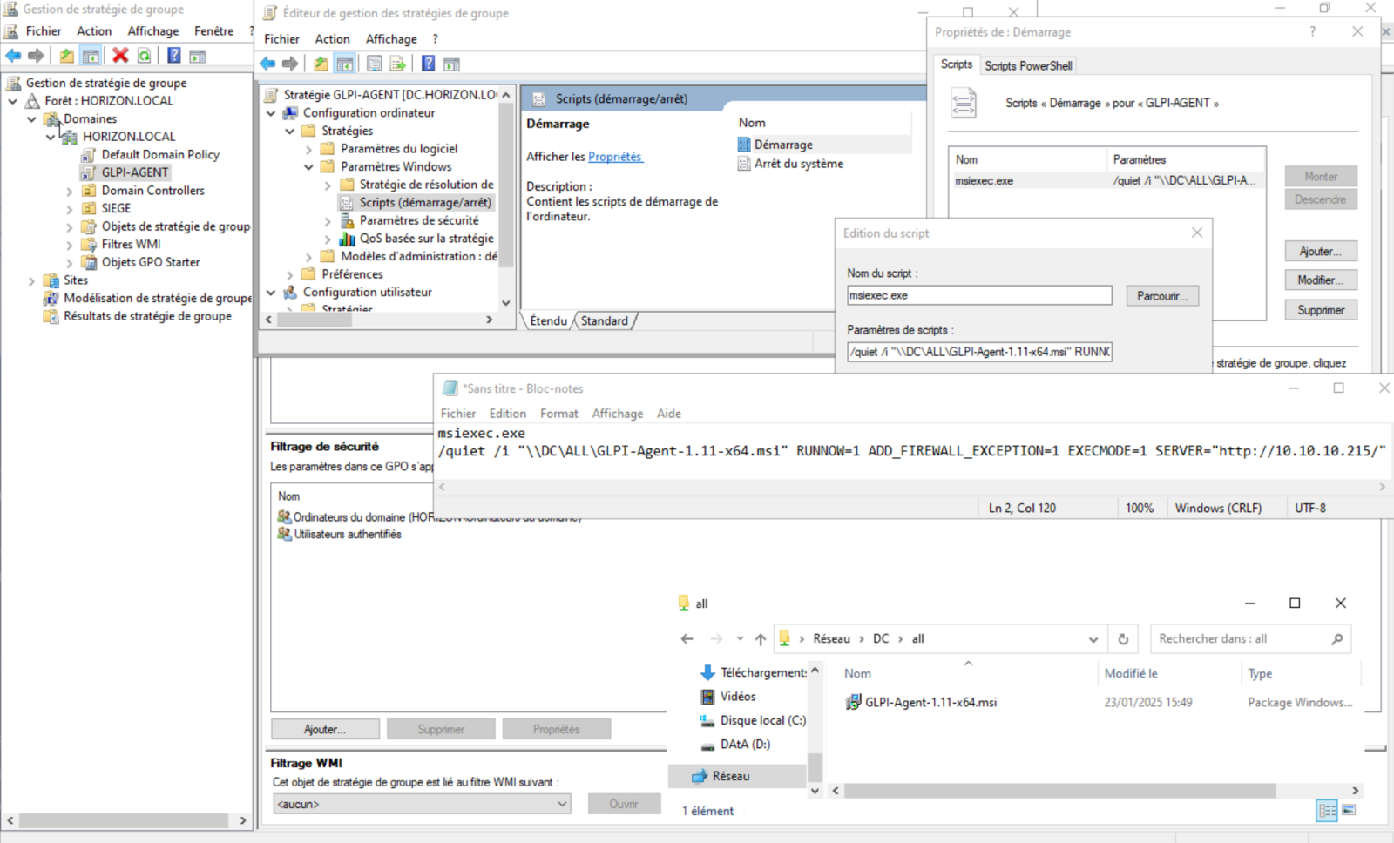Image resolution: width=1394 pixels, height=843 pixels.
Task: Go up one folder in Explorer
Action: [761, 639]
